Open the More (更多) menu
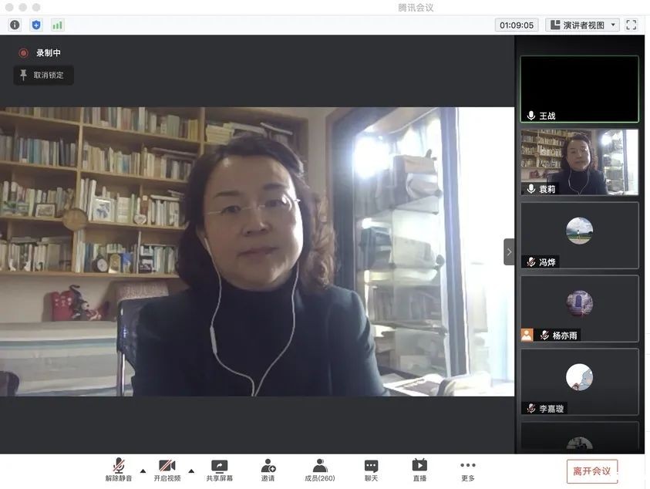The width and height of the screenshot is (650, 489). click(467, 470)
